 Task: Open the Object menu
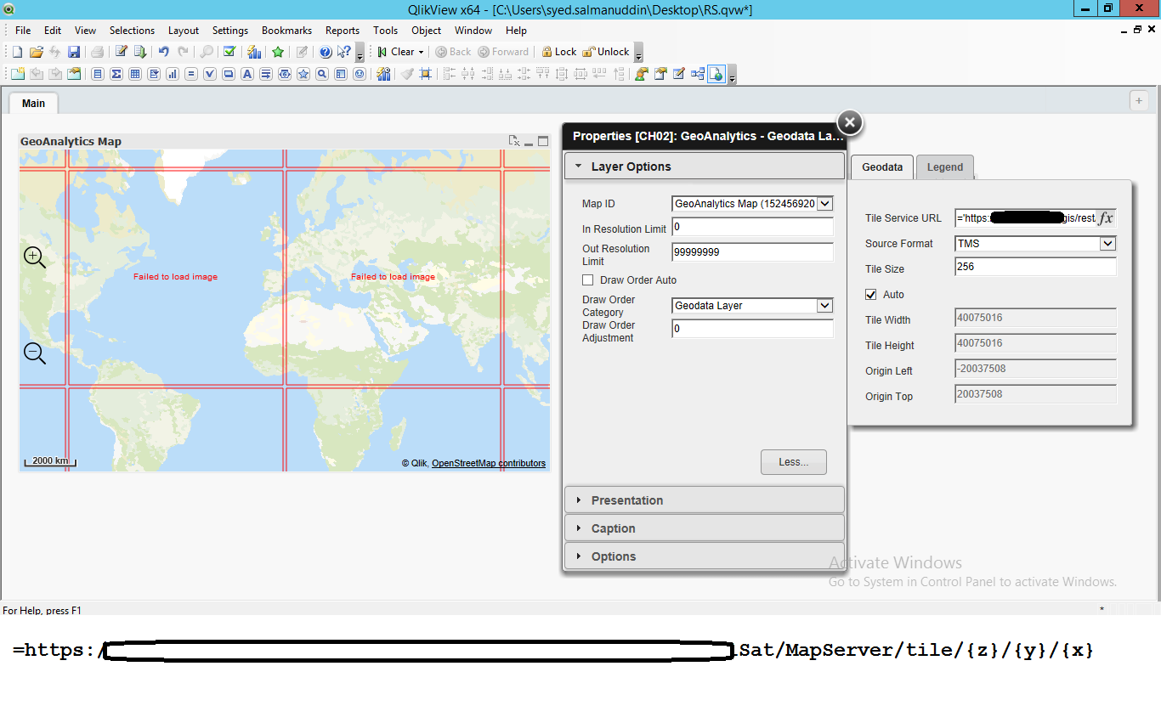427,31
